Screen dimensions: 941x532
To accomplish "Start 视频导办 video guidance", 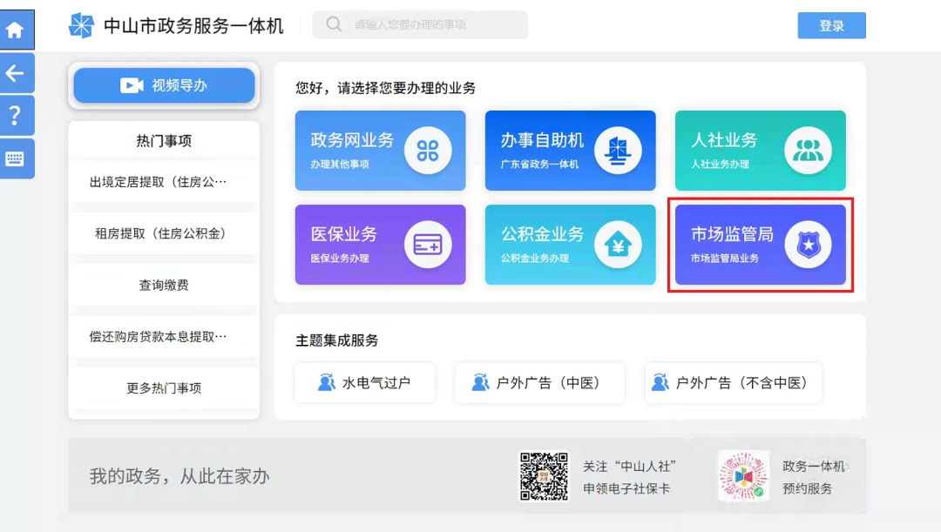I will pyautogui.click(x=164, y=85).
